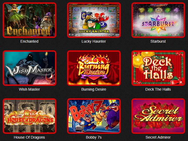Viewport: 188px width, 141px height.
Task: Click the loot bag in Bobby 7s art
Action: [x=98, y=119]
